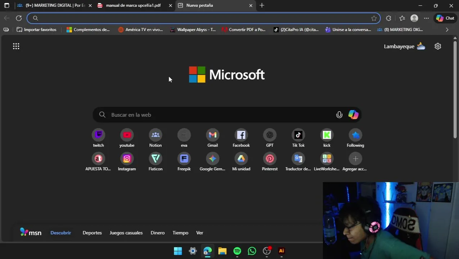This screenshot has height=259, width=459.
Task: Open the tab actions menu icon
Action: coord(6,5)
